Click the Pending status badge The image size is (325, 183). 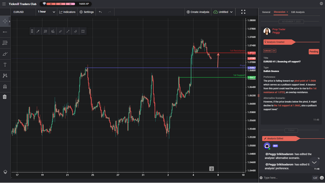[313, 52]
